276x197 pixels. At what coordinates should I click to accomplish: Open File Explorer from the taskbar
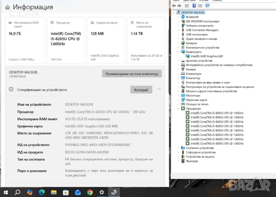coord(53,192)
